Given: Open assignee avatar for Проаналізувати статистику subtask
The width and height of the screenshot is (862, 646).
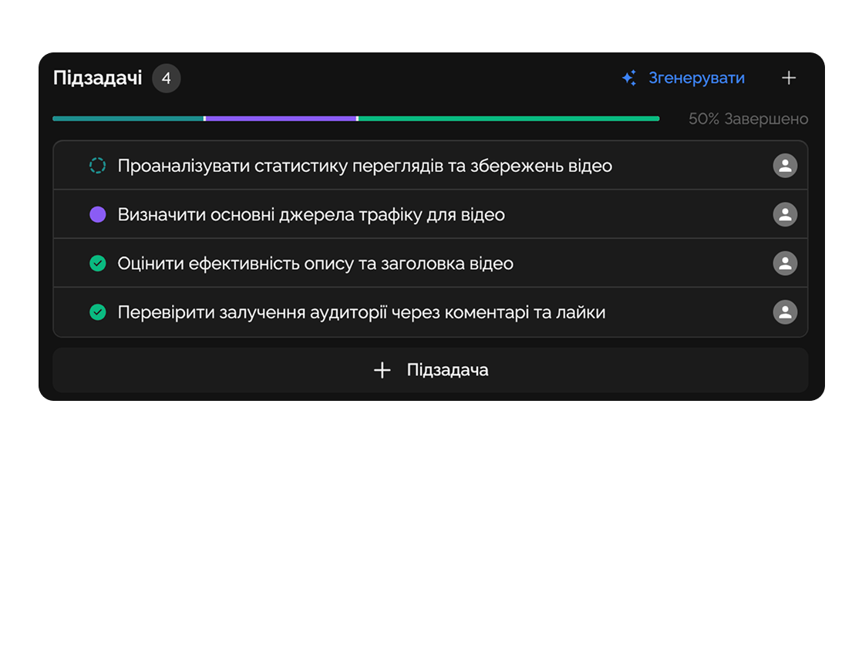Looking at the screenshot, I should [785, 166].
